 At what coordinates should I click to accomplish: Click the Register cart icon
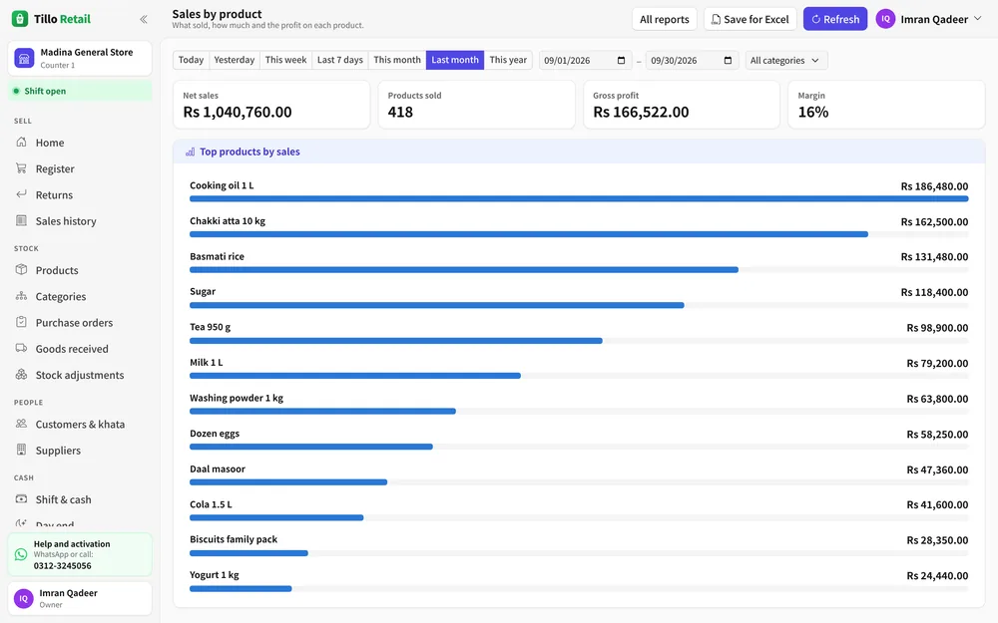click(x=21, y=168)
